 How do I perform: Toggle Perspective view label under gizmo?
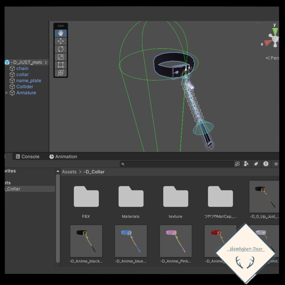coord(272,58)
